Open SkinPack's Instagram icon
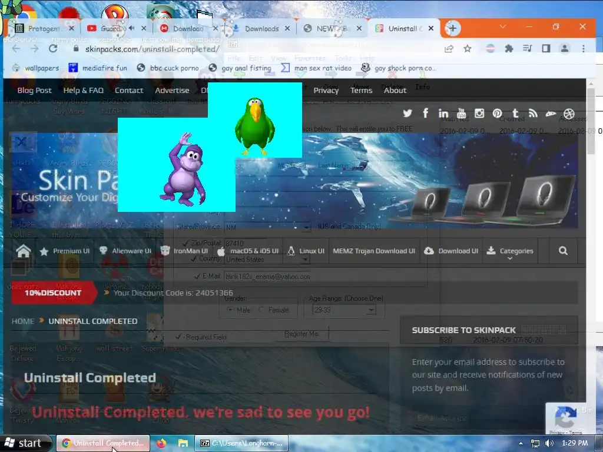Screen dimensions: 603x452 [479, 114]
